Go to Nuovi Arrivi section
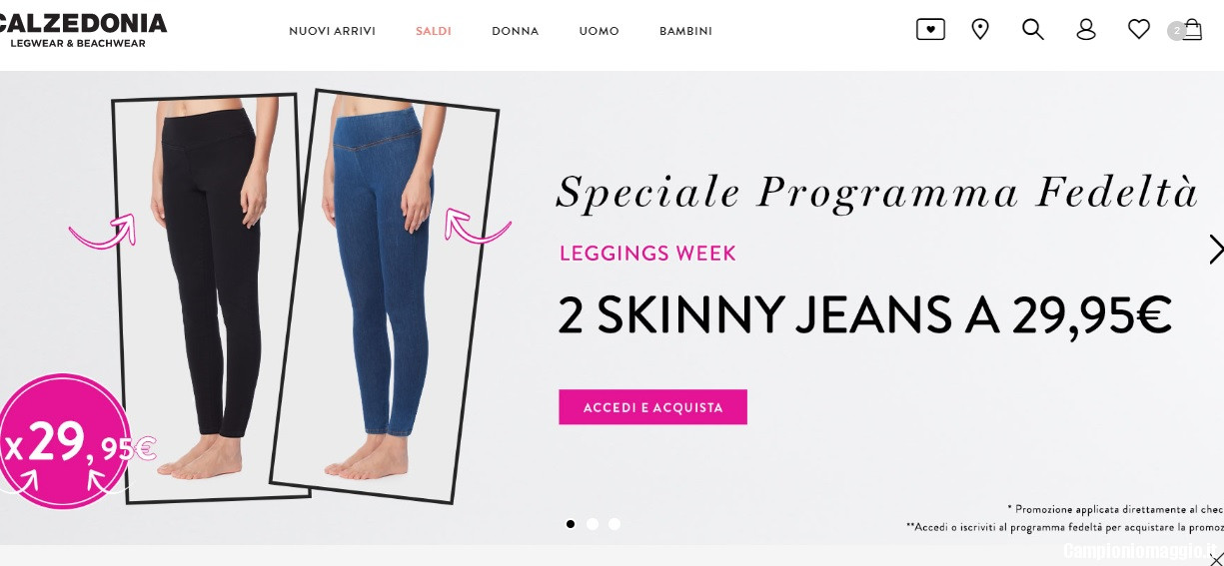 point(332,31)
